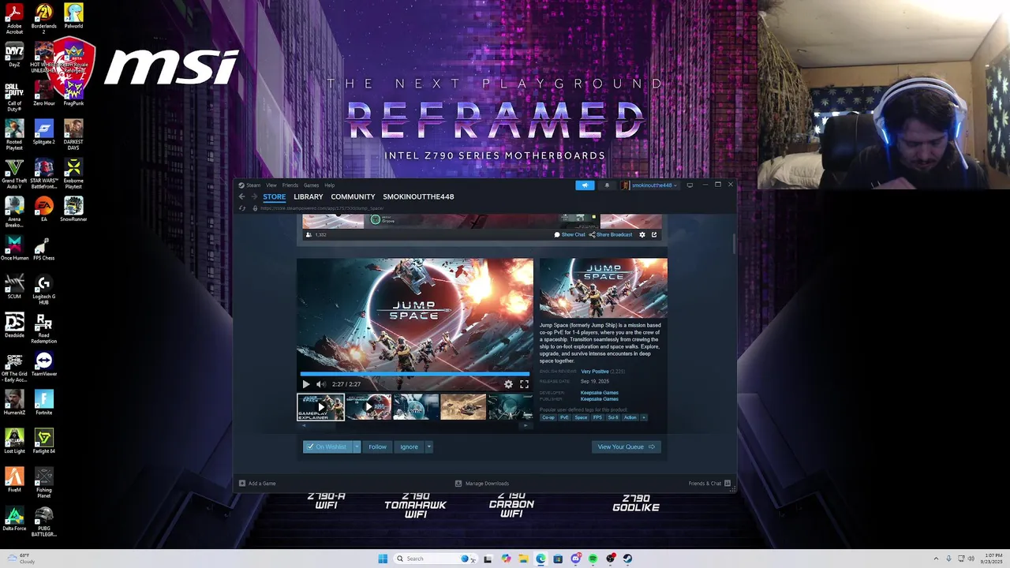Click the Space tag

(581, 417)
